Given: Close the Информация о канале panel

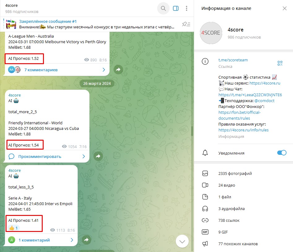Looking at the screenshot, I should (x=285, y=8).
